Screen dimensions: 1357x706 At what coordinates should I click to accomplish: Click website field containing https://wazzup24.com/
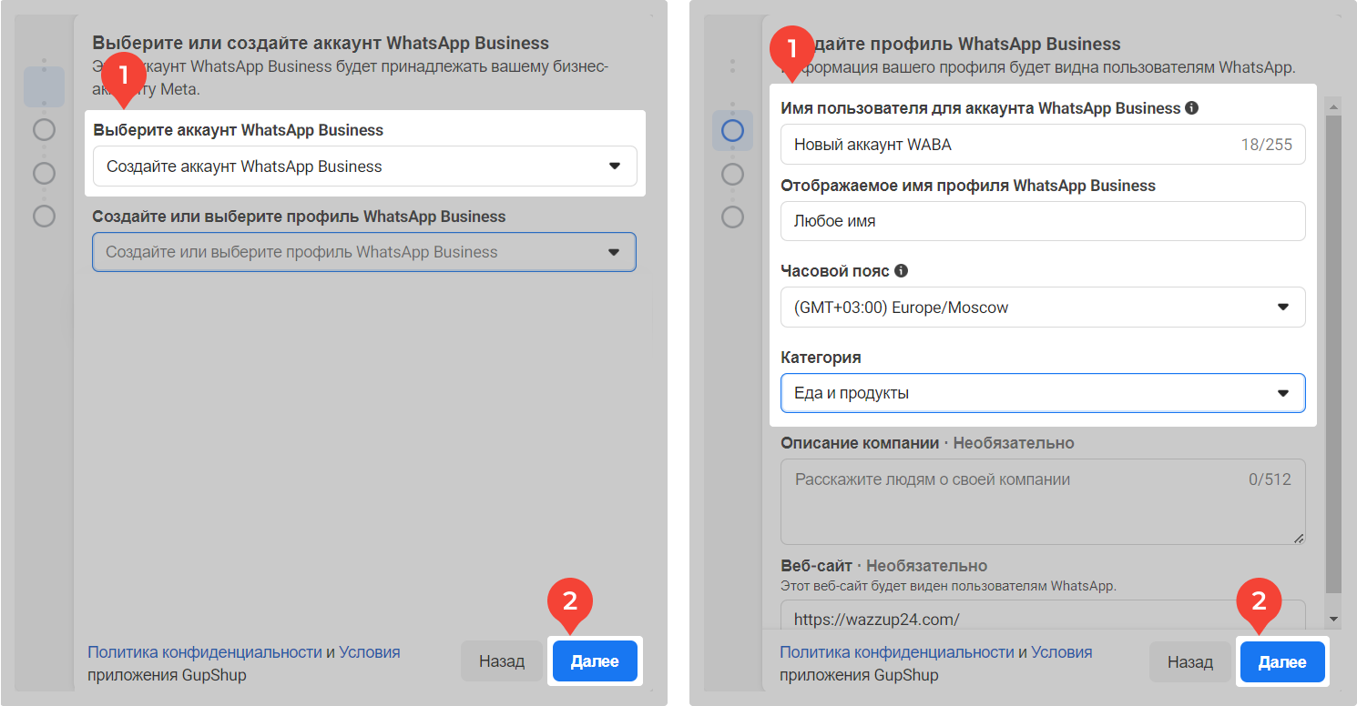(1043, 618)
